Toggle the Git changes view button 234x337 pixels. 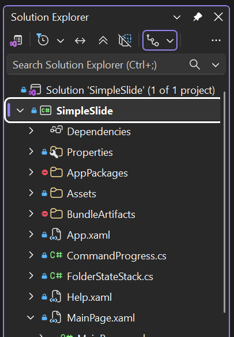click(153, 40)
